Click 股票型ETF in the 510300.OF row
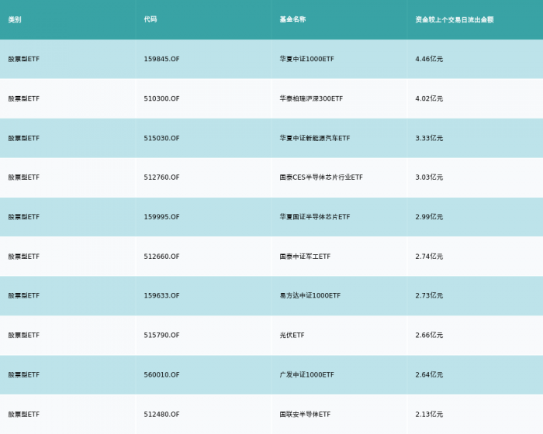Screen dimensions: 543x434 [24, 99]
